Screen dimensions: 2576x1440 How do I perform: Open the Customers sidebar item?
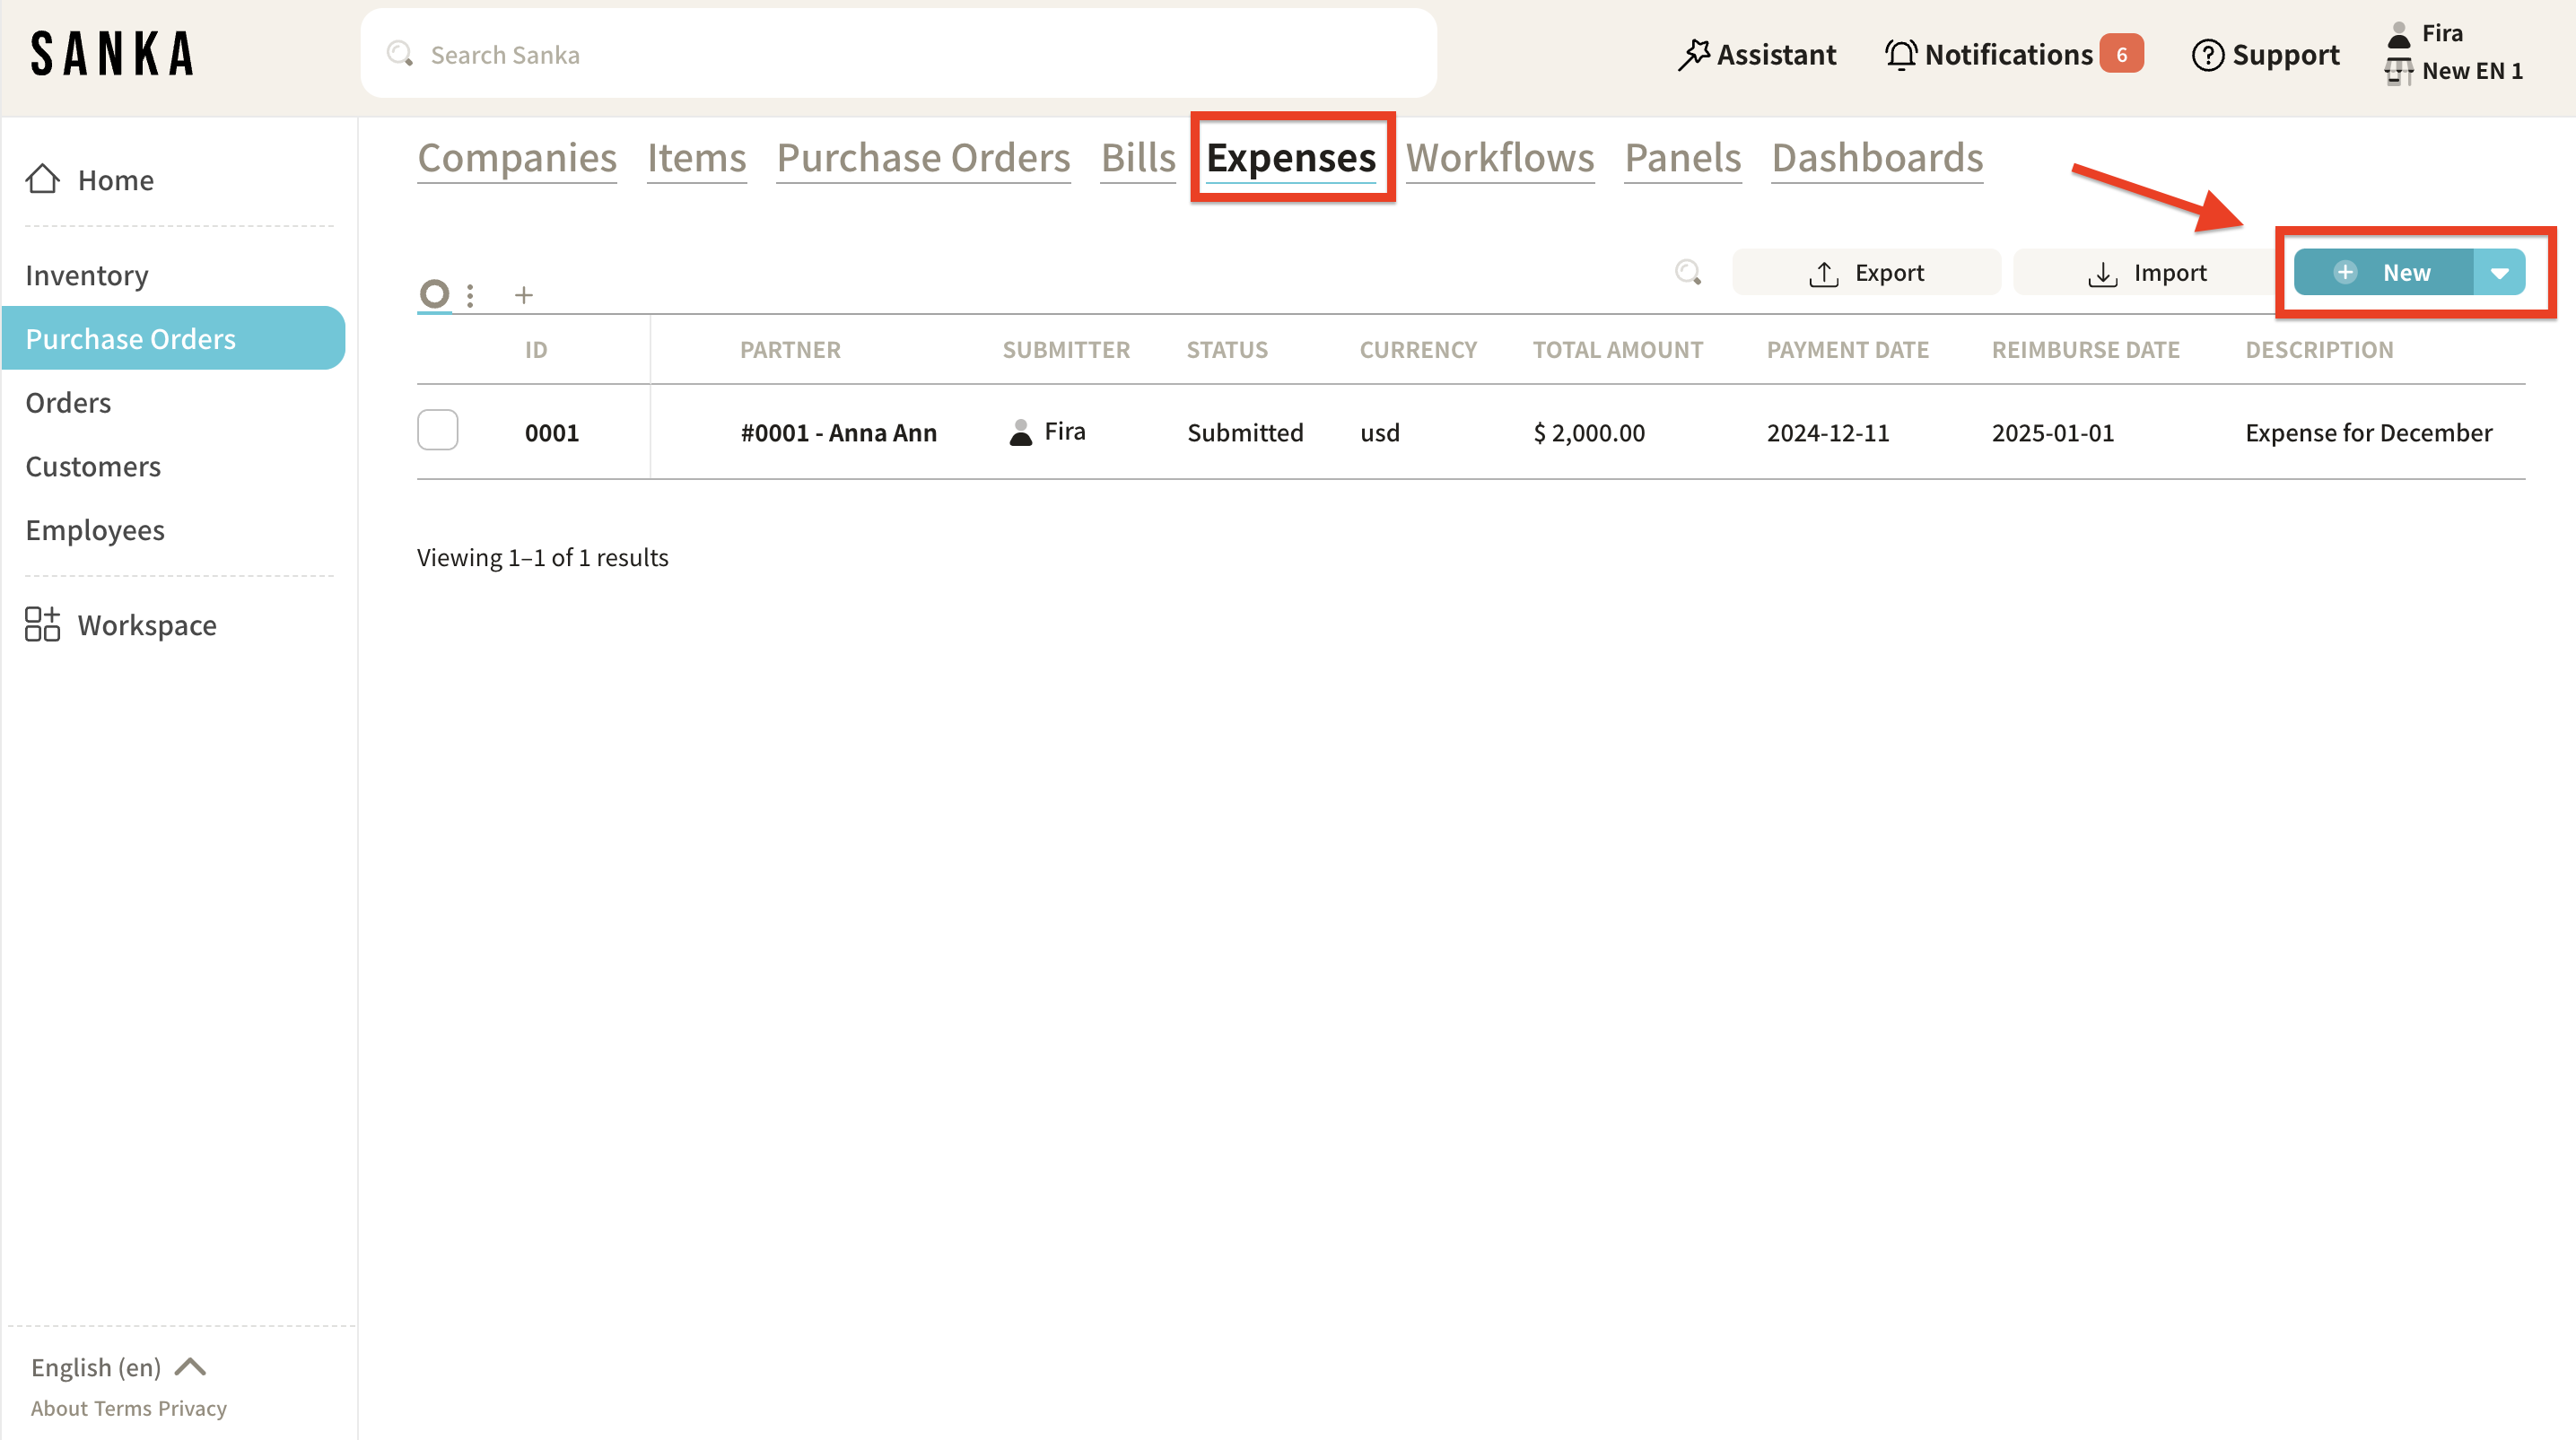[x=93, y=466]
